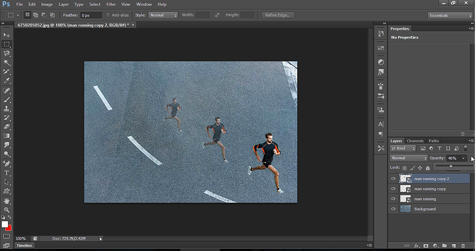Open the Kind layer filter dropdown
The height and width of the screenshot is (251, 476).
pos(403,148)
